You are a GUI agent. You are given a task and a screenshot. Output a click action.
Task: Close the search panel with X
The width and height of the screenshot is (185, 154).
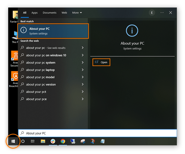pos(171,13)
